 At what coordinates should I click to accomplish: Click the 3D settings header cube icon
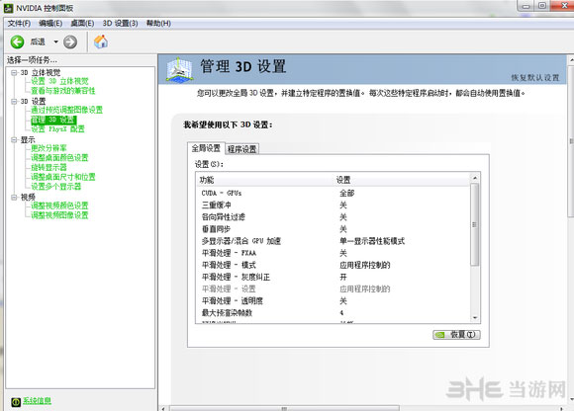179,69
